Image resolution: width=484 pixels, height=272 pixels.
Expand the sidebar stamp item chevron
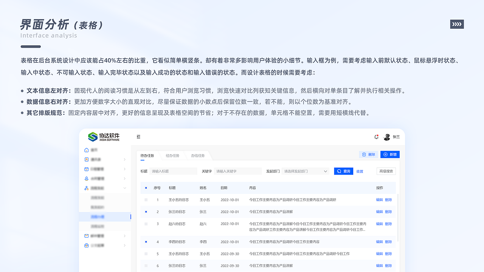click(x=125, y=178)
